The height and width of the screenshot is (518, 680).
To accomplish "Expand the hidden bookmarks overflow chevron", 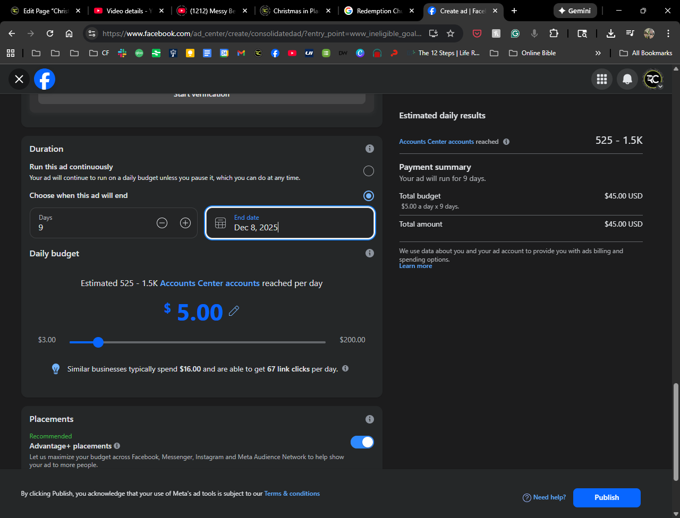I will pos(598,53).
